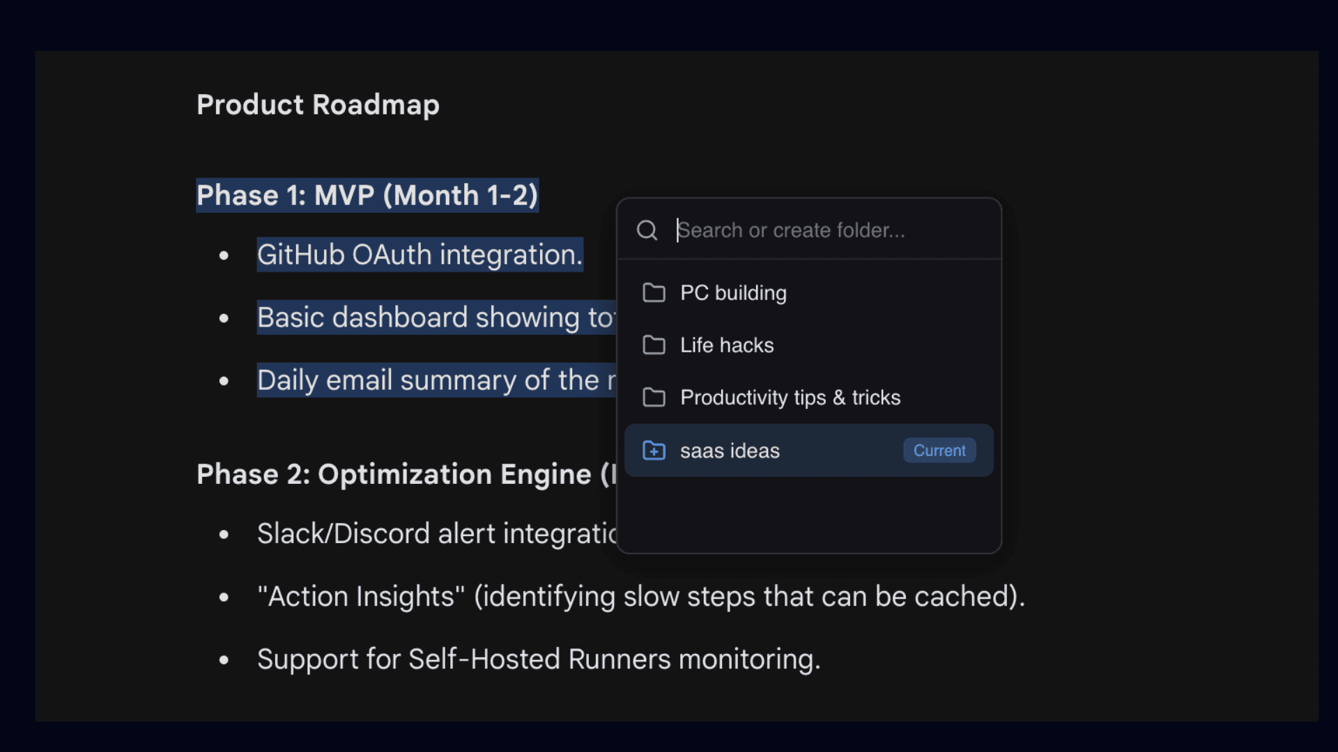Screen dimensions: 1338x752
Task: Click the blue folder-plus icon beside saas ideas
Action: [654, 451]
